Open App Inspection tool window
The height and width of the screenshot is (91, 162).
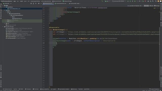coord(45,89)
